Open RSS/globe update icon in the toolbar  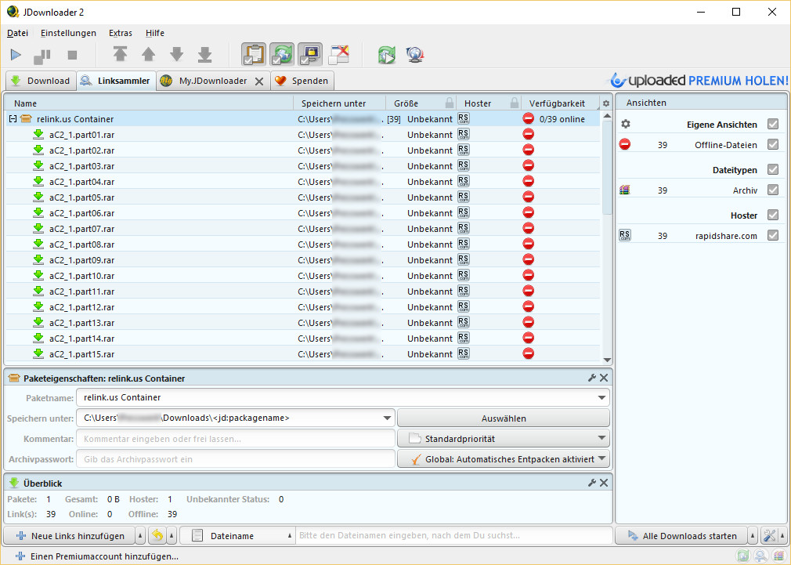coord(415,54)
